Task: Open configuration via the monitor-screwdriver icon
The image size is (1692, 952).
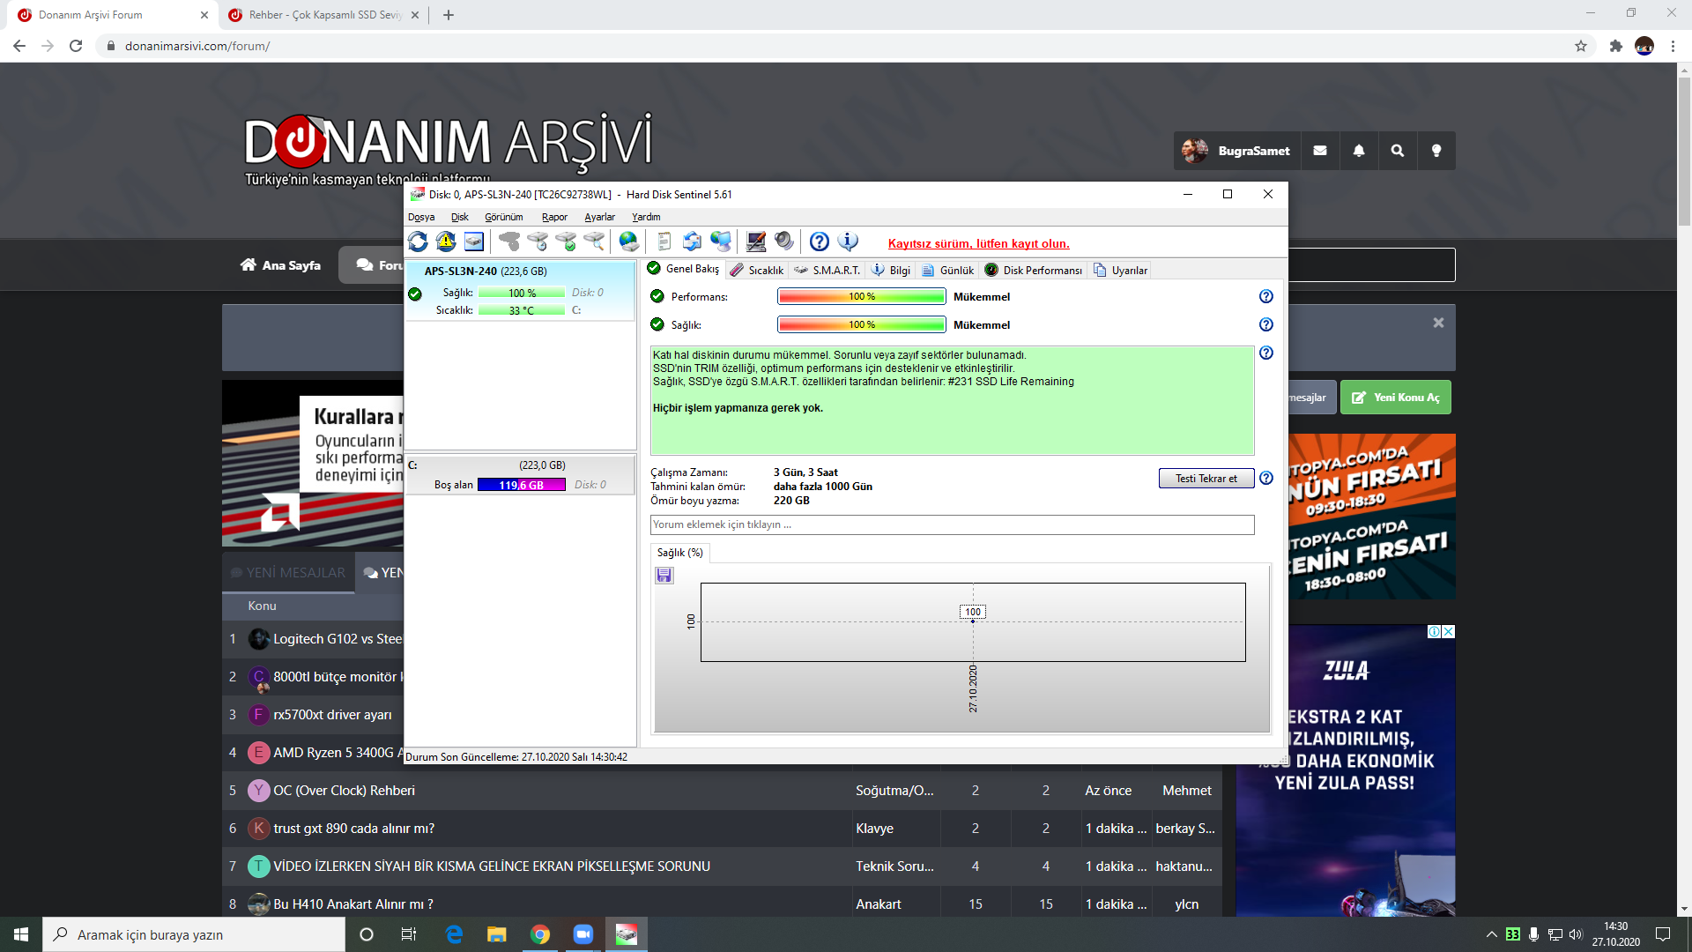Action: 756,242
